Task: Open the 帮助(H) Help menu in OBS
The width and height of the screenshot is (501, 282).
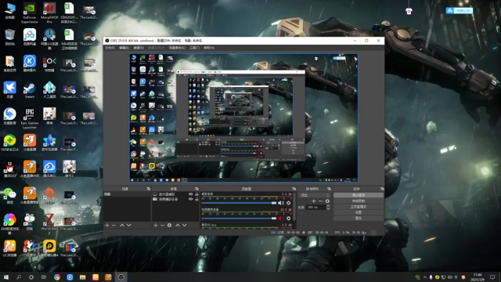Action: (209, 48)
